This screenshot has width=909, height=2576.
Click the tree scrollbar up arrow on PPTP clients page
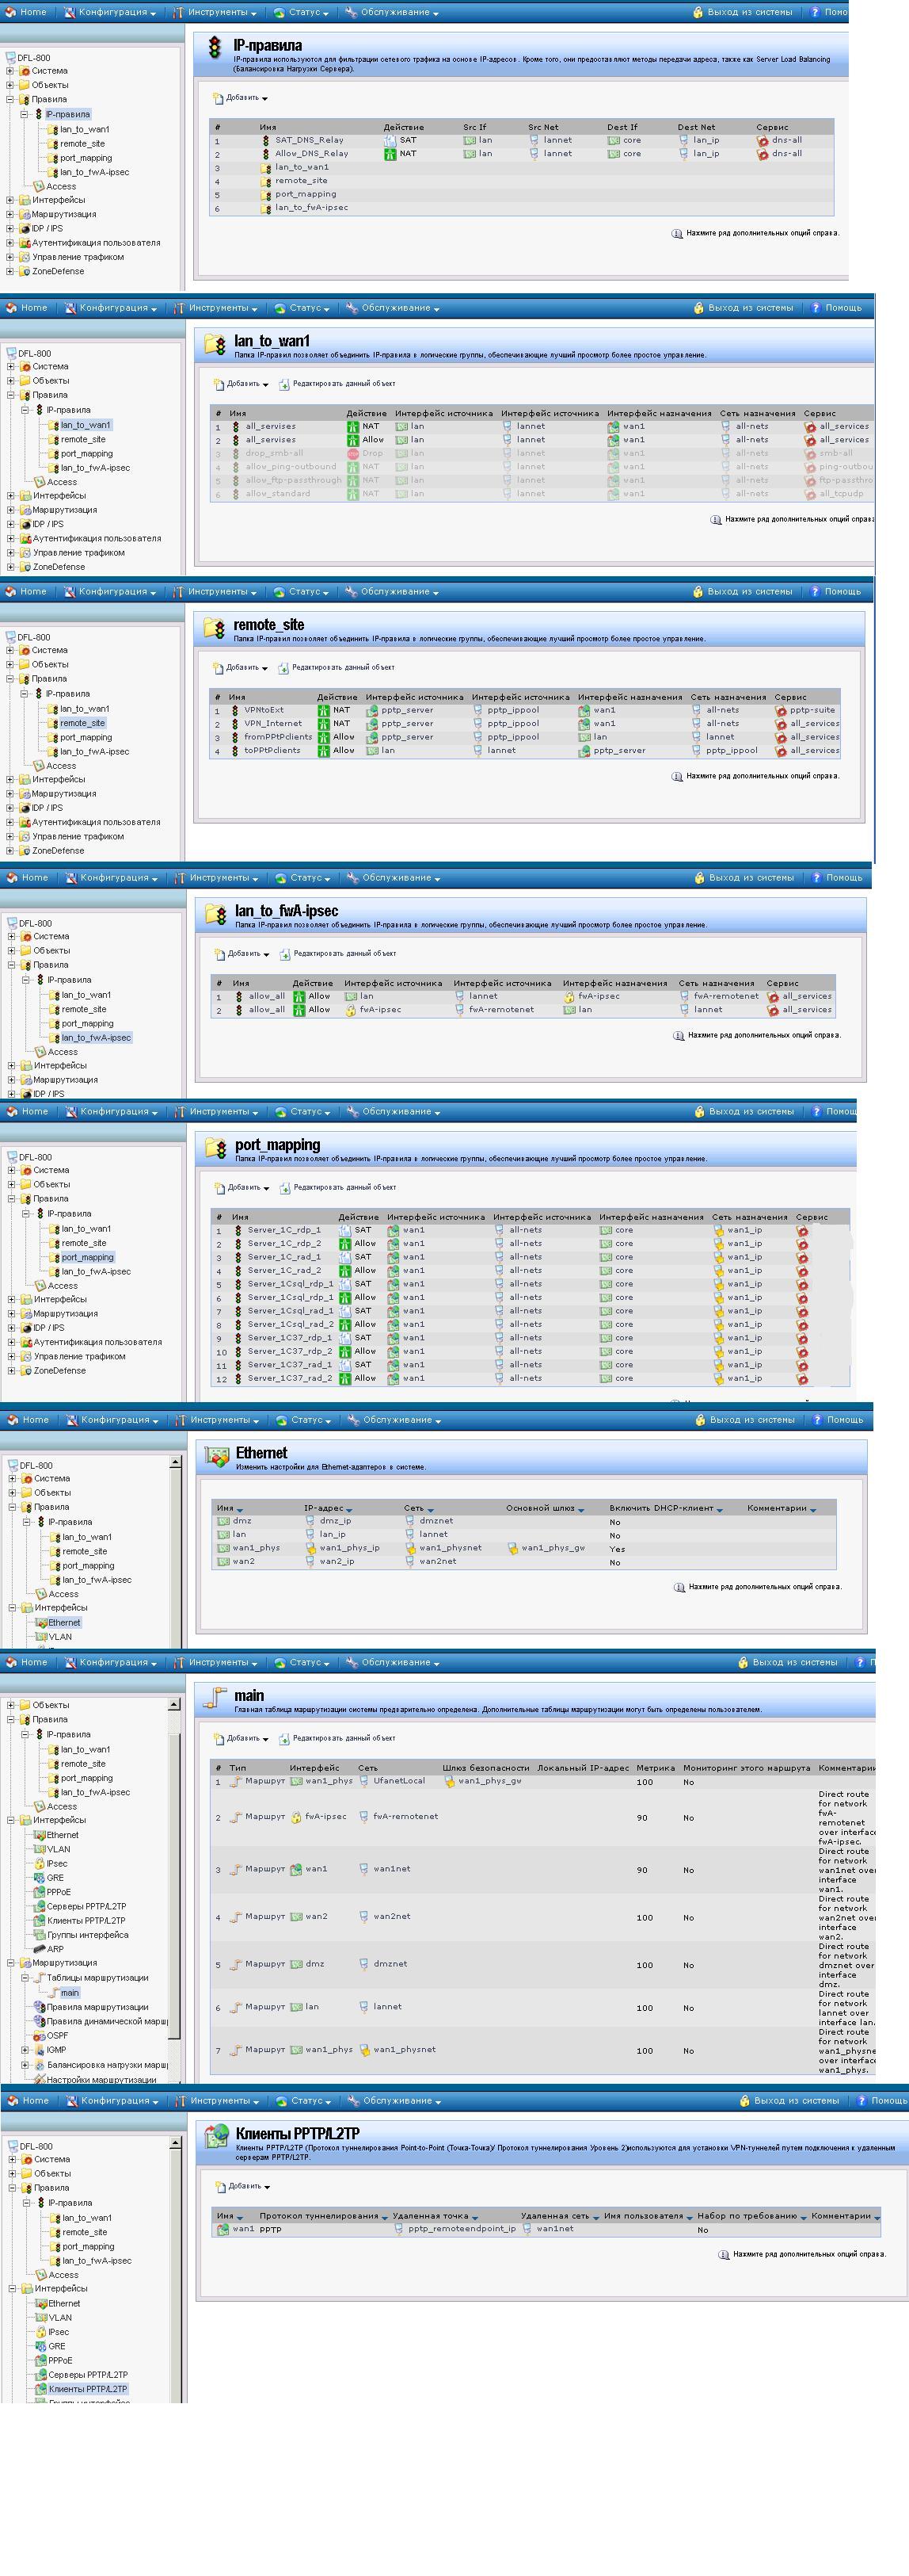pyautogui.click(x=175, y=2144)
